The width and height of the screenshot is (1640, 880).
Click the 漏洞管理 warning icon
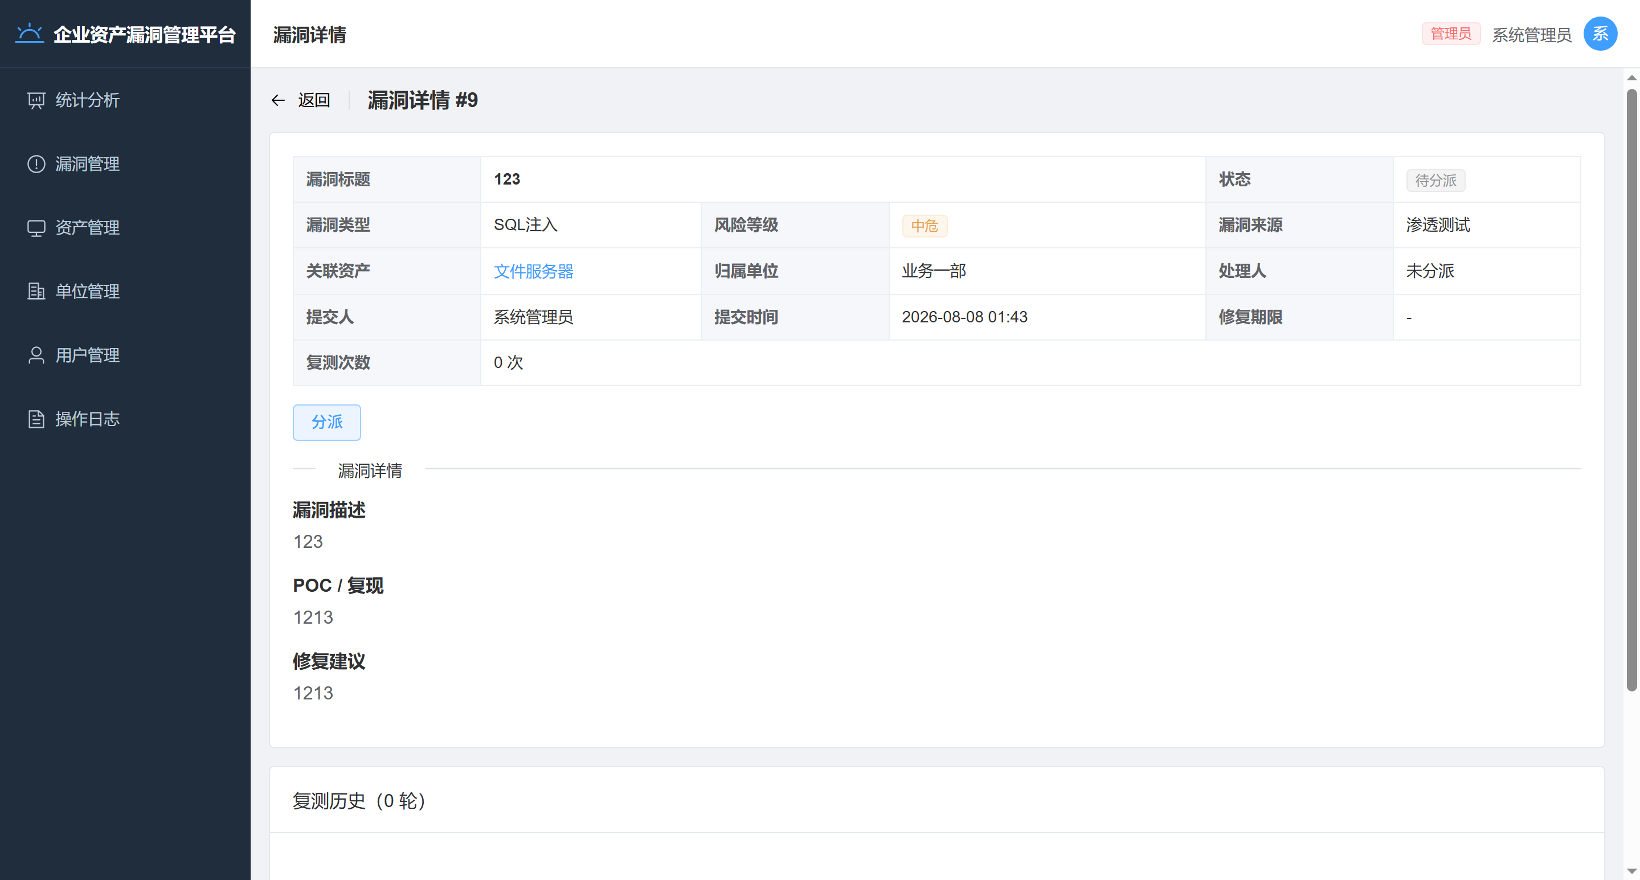coord(36,164)
